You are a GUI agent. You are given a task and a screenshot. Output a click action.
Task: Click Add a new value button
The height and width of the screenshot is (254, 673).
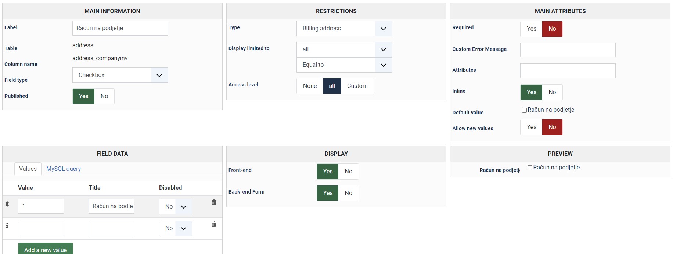tap(46, 249)
